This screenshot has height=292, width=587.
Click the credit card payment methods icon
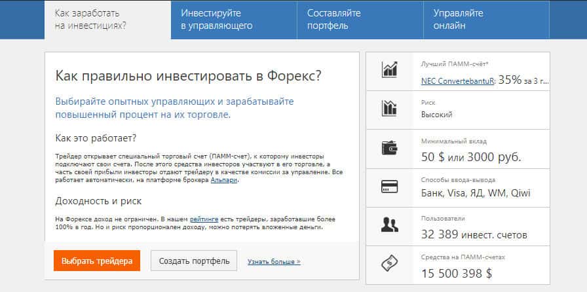pyautogui.click(x=390, y=186)
